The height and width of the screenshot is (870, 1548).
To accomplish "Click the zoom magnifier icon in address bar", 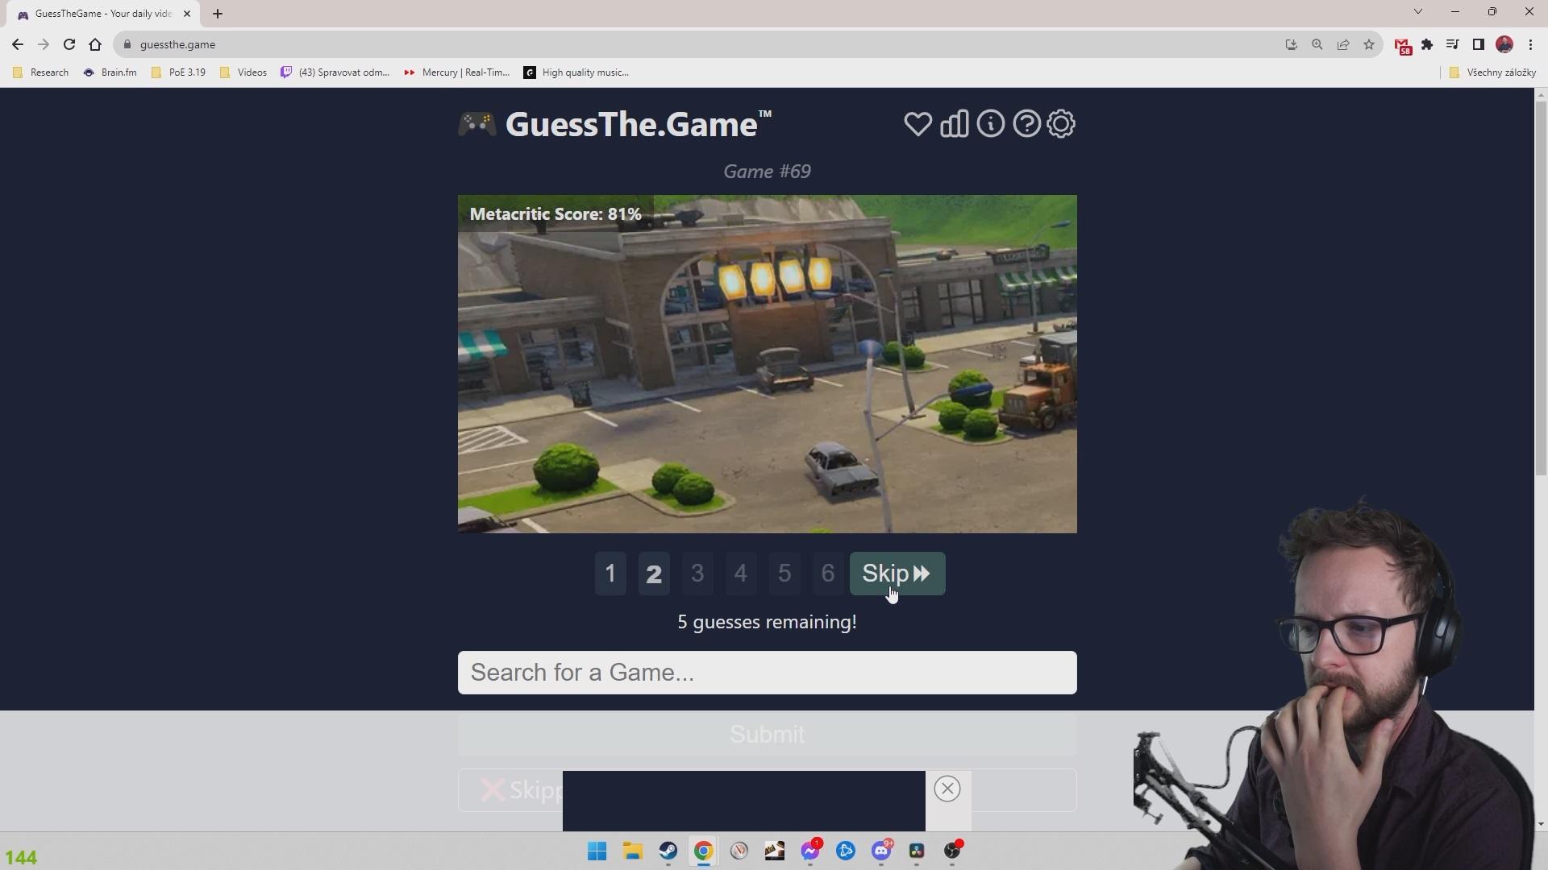I will (x=1317, y=44).
